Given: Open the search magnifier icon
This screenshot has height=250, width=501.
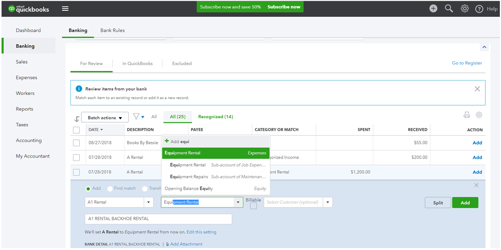Looking at the screenshot, I should (449, 8).
